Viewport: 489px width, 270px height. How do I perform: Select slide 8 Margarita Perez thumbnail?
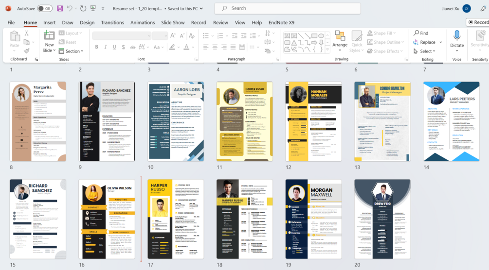point(38,121)
